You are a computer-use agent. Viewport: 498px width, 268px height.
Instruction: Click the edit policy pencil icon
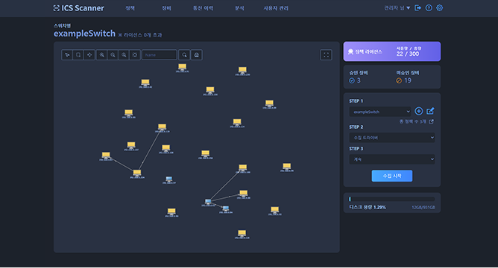tap(430, 111)
